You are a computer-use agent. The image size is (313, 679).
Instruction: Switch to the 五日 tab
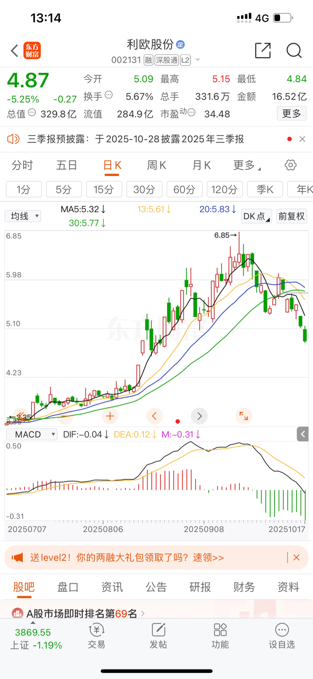(66, 165)
